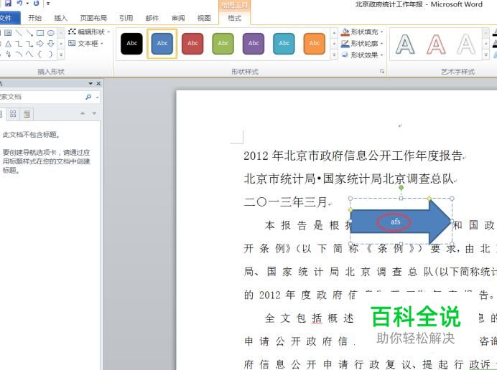Go to next result in navigation pane
The image size is (497, 370).
(94, 113)
